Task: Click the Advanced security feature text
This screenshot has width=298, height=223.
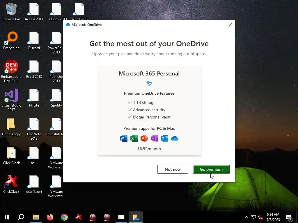Action: [x=149, y=110]
